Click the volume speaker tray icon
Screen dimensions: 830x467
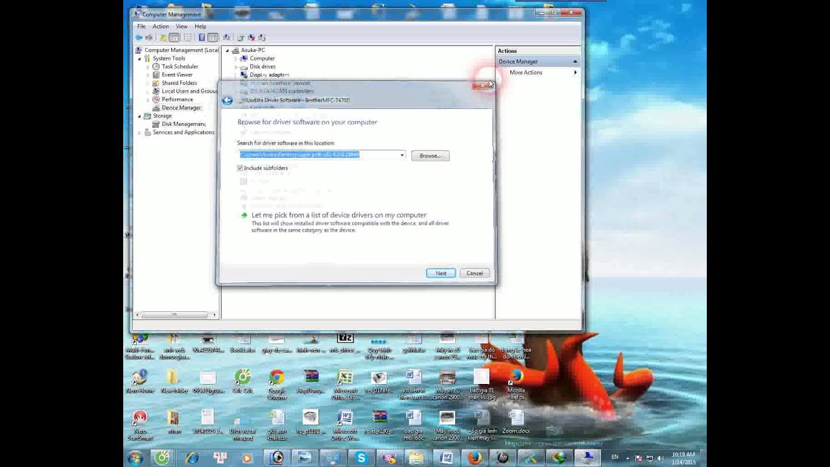pos(660,458)
